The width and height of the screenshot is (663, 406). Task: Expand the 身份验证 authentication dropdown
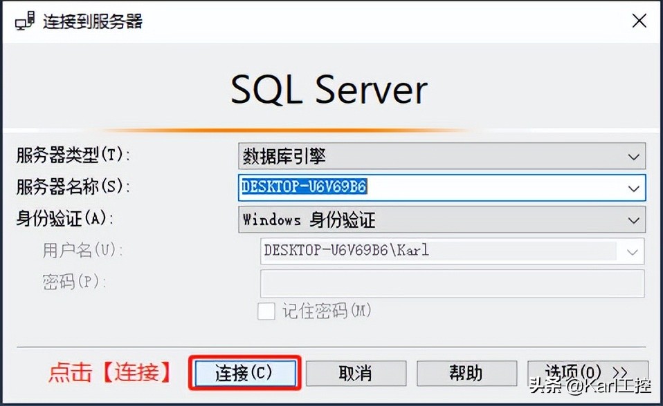tap(634, 220)
